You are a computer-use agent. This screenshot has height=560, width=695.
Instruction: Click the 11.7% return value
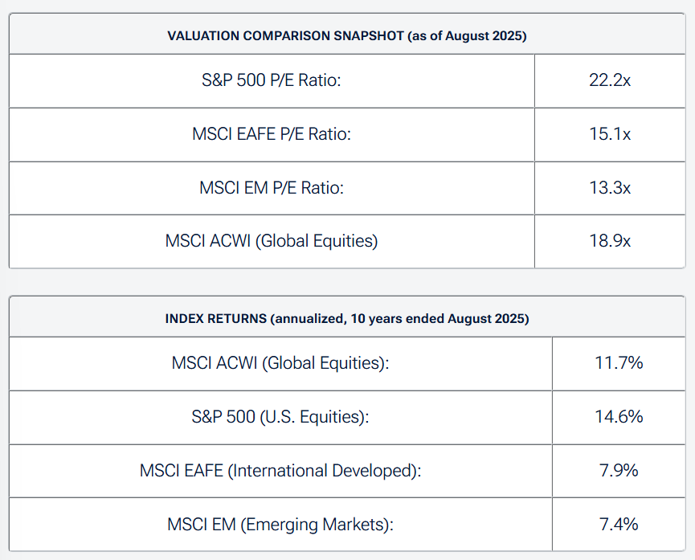pyautogui.click(x=619, y=363)
